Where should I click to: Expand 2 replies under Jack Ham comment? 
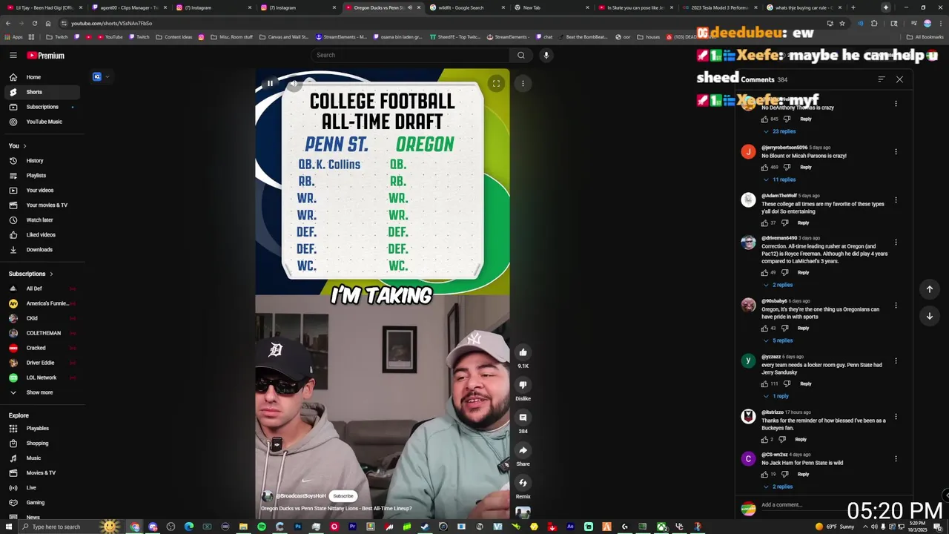point(778,487)
